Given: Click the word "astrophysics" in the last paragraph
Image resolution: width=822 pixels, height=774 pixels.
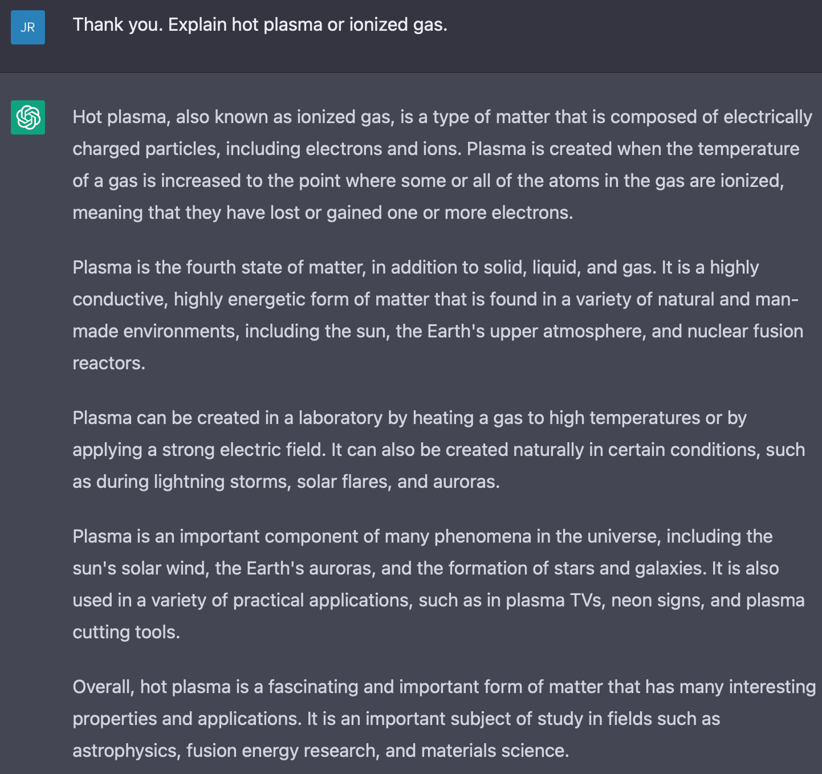Looking at the screenshot, I should click(125, 751).
